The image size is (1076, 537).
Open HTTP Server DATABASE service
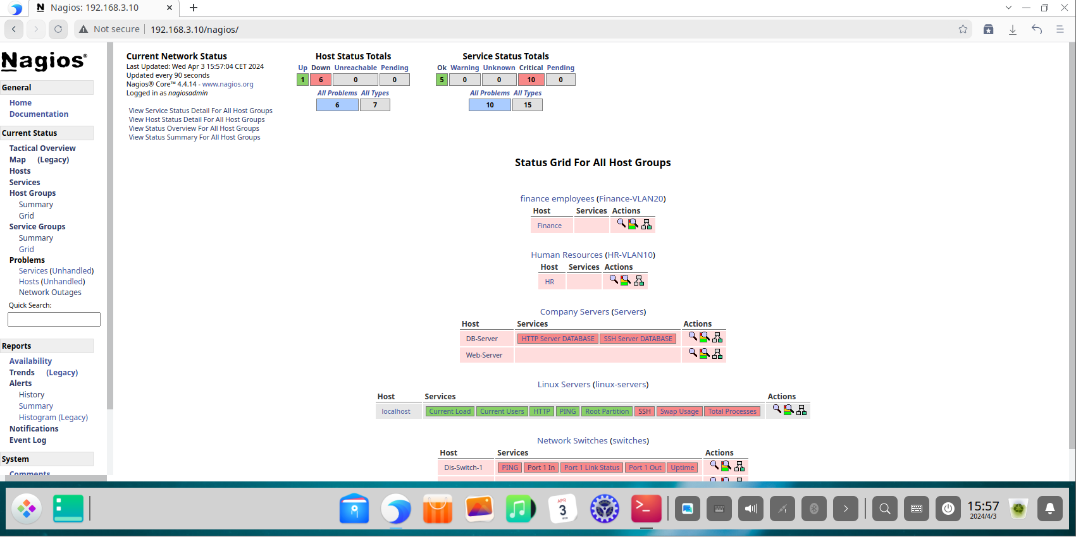pyautogui.click(x=558, y=339)
